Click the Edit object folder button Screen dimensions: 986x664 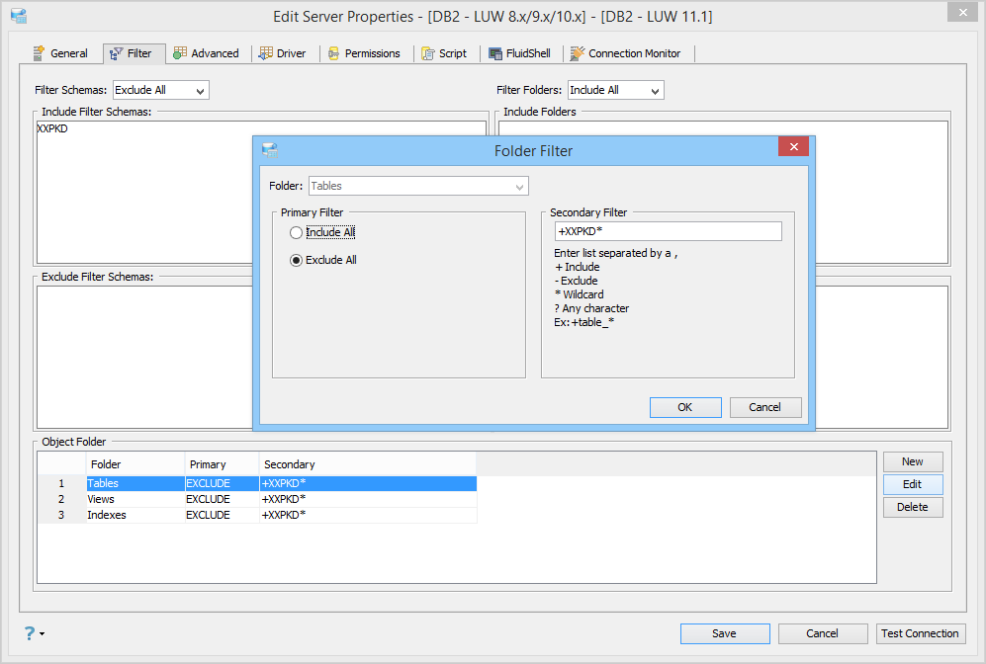[x=913, y=484]
